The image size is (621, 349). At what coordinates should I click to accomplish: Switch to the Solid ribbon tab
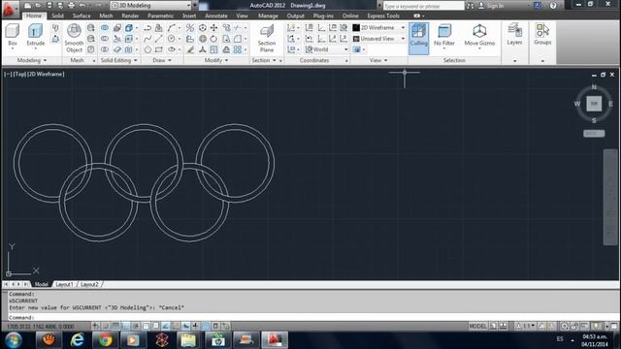(58, 16)
